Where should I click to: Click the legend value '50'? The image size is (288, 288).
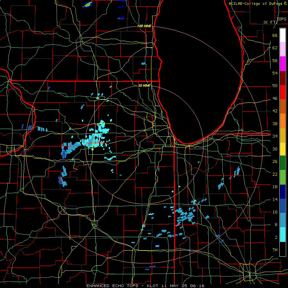(x=275, y=85)
